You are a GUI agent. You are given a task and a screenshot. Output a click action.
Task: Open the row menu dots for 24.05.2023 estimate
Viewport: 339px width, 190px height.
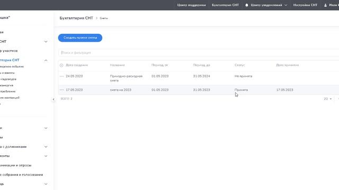[x=61, y=76]
